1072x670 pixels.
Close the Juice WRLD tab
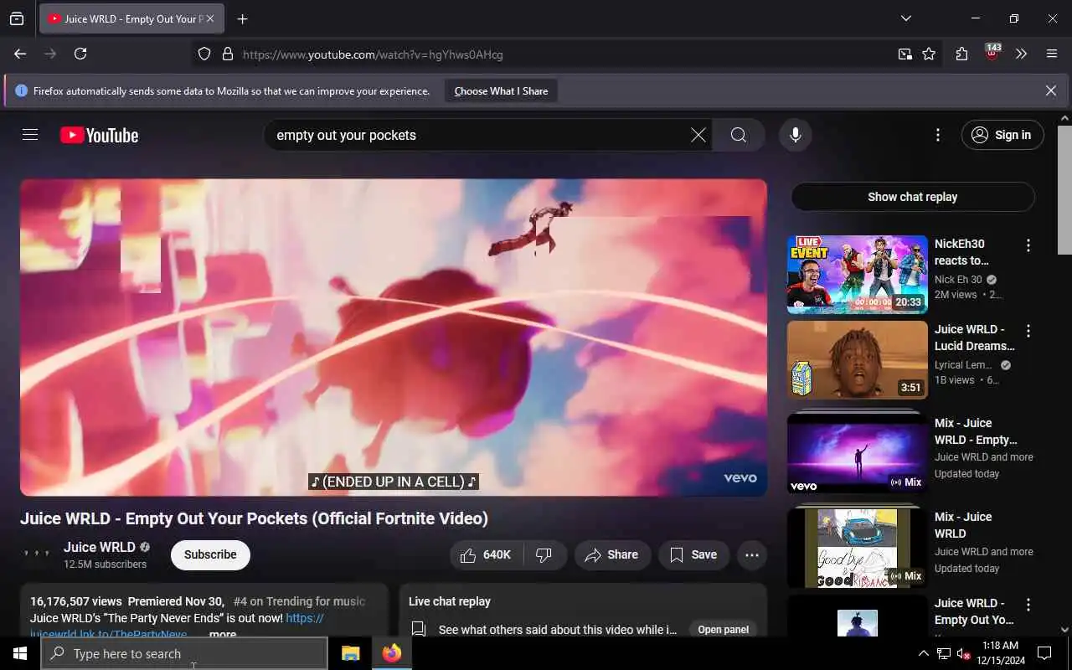[x=210, y=18]
